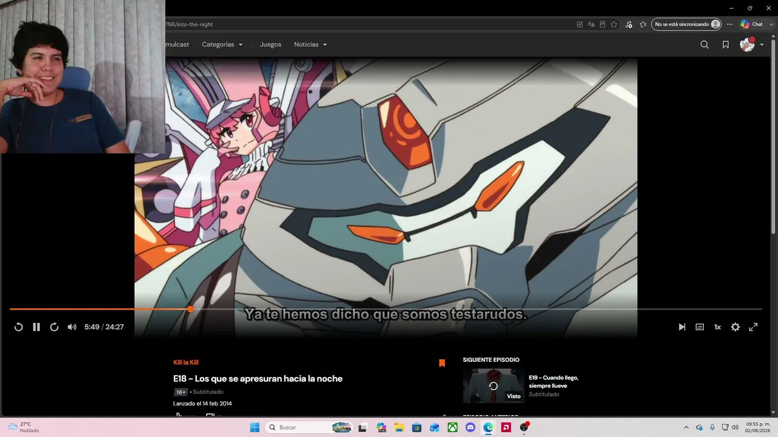Mute the video volume speaker icon
Viewport: 778px width, 437px height.
(72, 327)
